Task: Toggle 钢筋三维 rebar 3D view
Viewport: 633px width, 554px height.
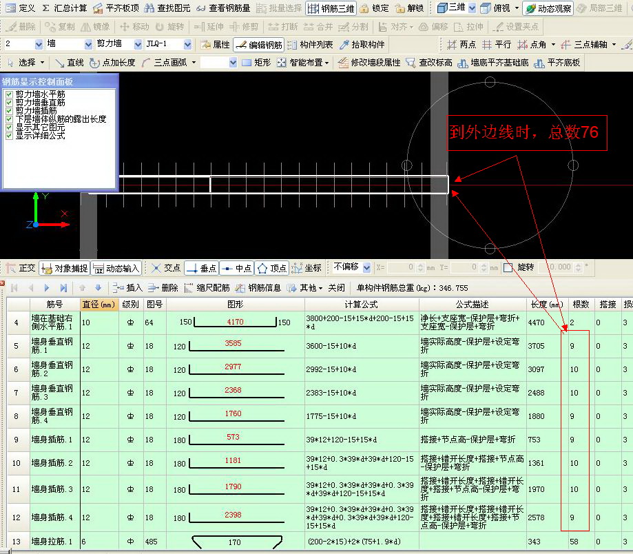Action: [x=331, y=8]
